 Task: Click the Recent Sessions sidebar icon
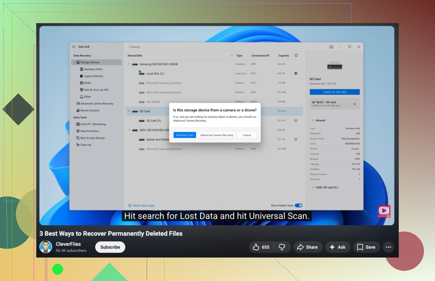pyautogui.click(x=78, y=111)
